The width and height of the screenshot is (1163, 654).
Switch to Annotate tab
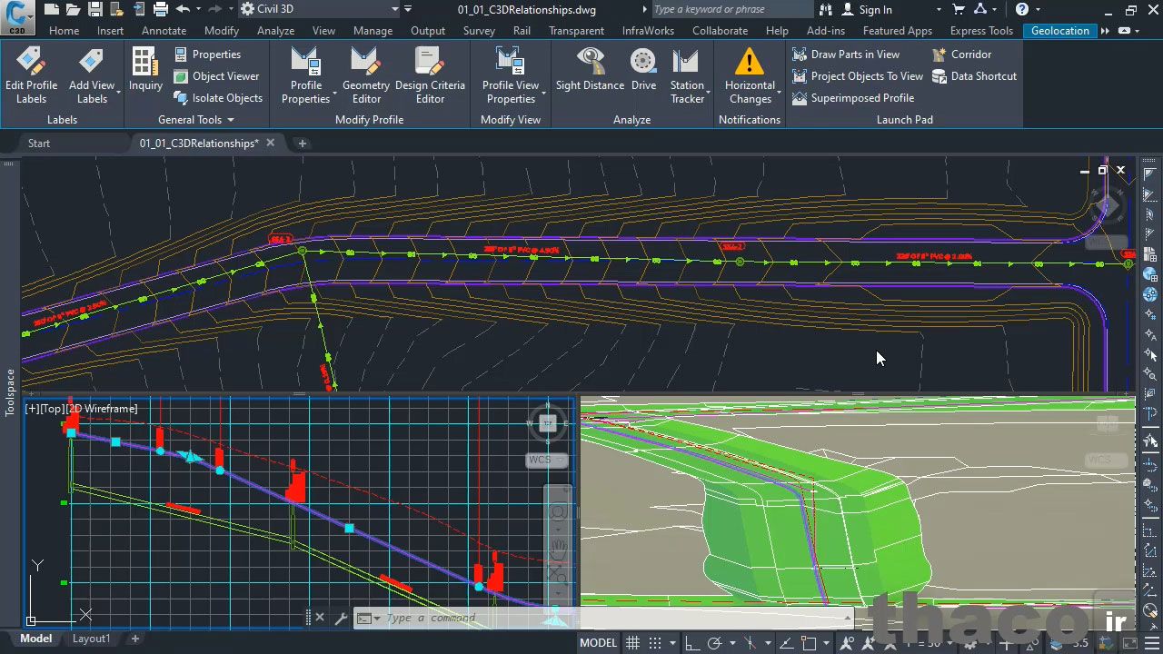[x=164, y=31]
